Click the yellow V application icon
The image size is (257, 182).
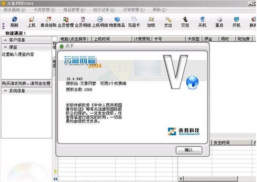(x=3, y=3)
